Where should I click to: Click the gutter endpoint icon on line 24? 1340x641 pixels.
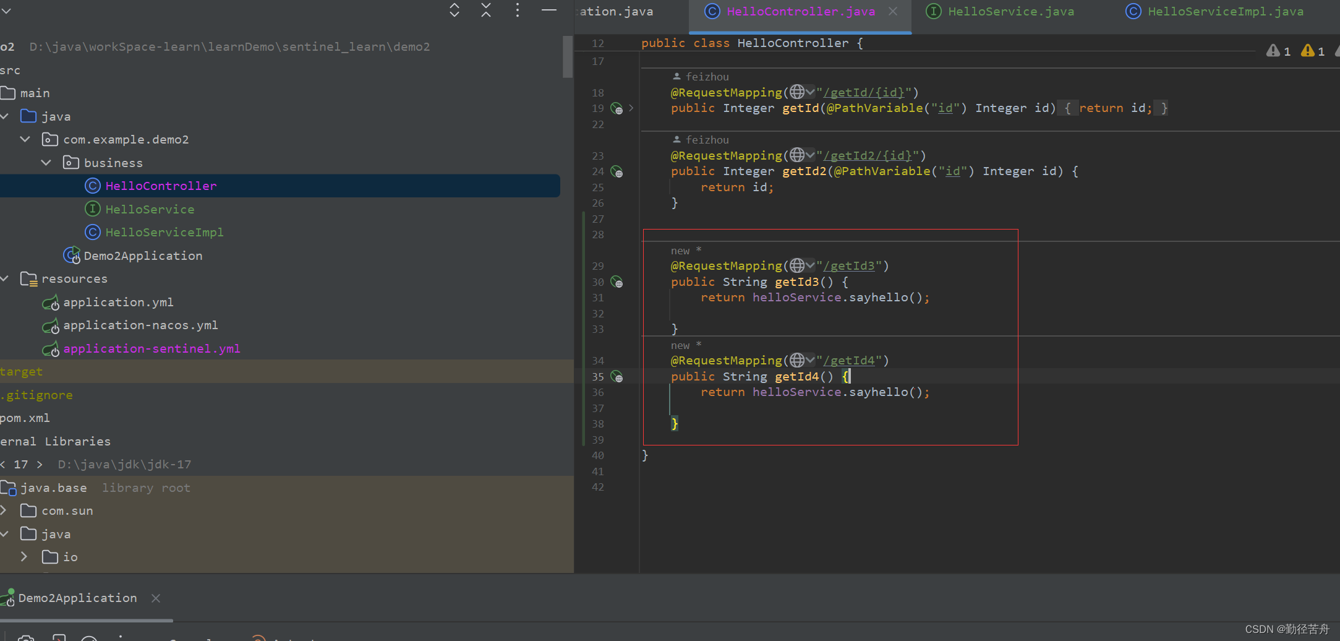point(617,172)
